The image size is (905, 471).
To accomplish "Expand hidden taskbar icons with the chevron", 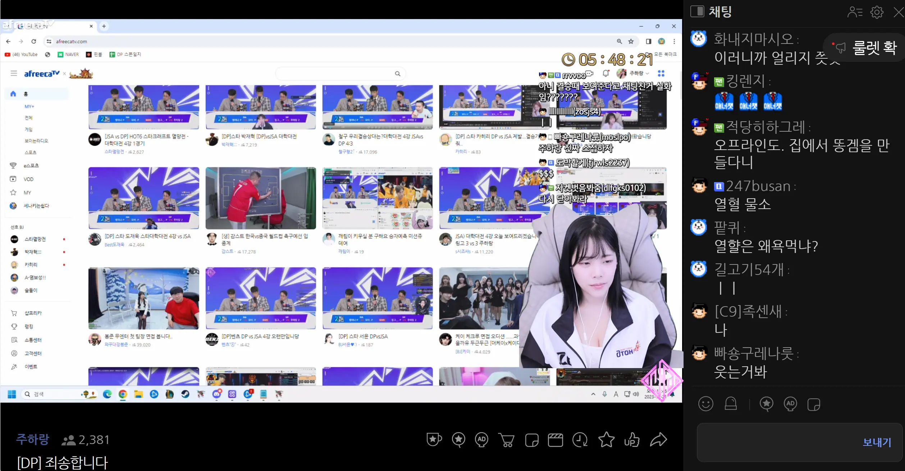I will (x=593, y=394).
